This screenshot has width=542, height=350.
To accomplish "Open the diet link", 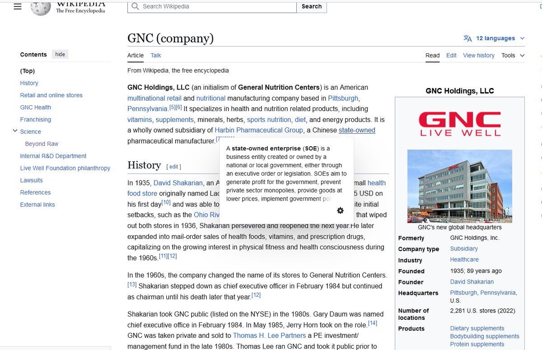I will coord(300,120).
